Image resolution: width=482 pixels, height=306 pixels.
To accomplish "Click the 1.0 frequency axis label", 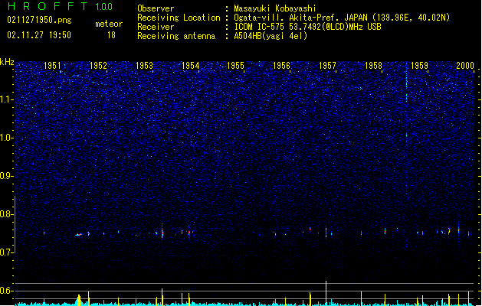I will 7,138.
